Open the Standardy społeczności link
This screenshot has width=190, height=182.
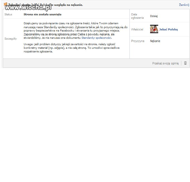[96, 38]
